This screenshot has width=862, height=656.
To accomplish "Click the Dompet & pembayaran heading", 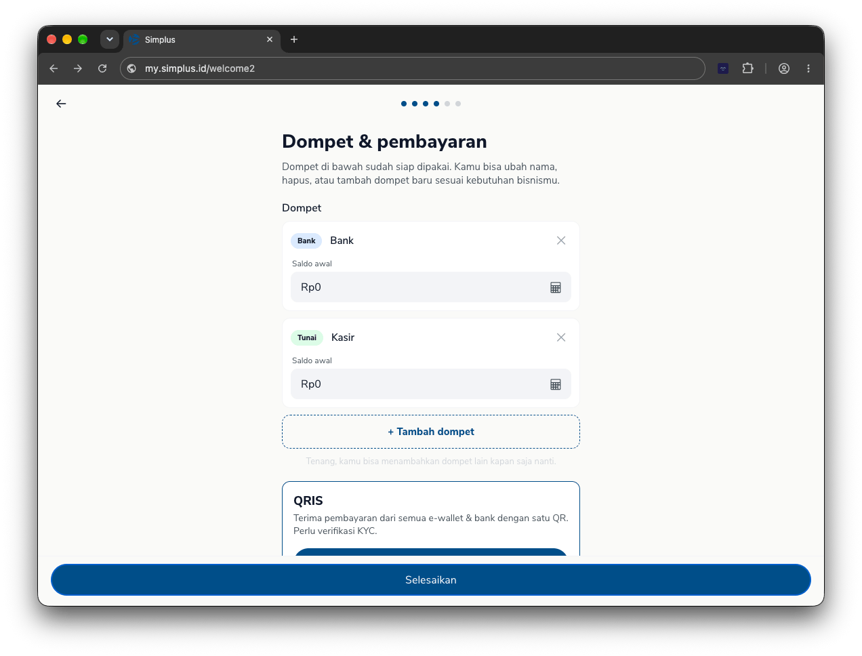I will pyautogui.click(x=384, y=142).
